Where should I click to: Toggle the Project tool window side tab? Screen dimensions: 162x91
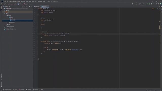1,8
